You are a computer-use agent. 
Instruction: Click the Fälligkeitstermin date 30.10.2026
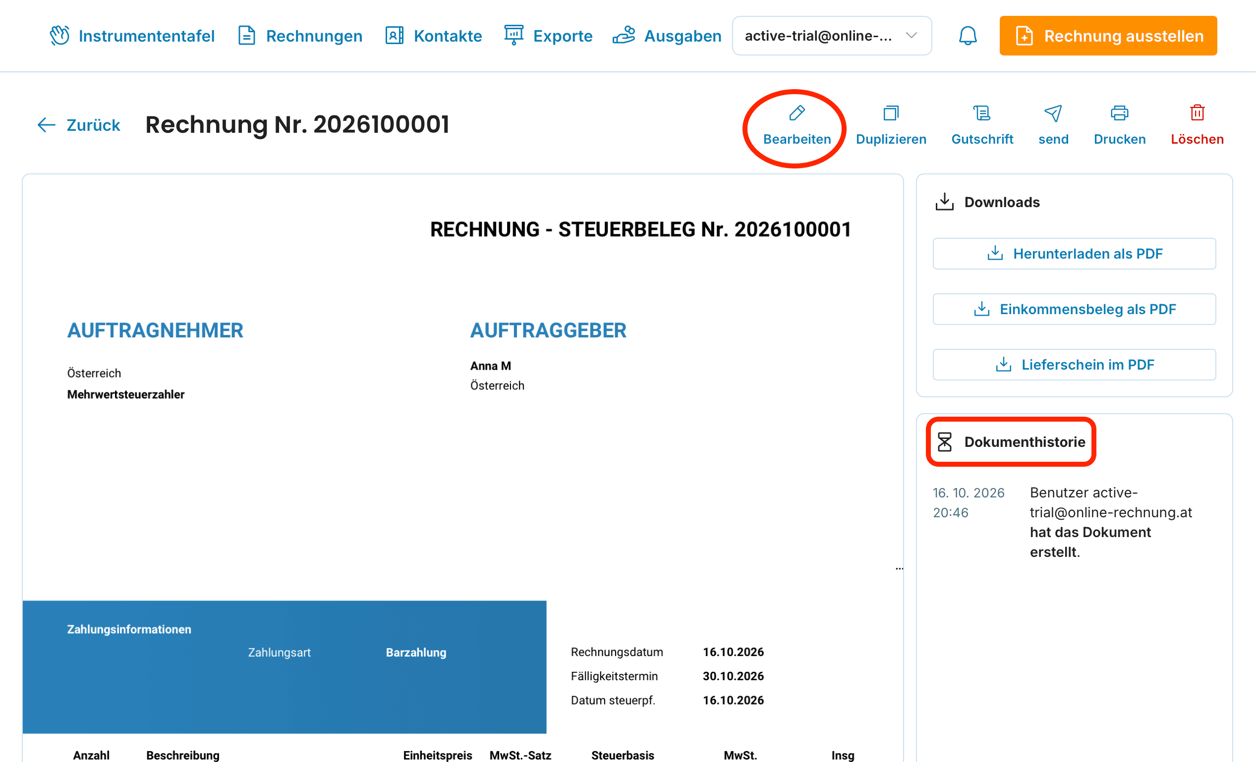click(x=733, y=676)
